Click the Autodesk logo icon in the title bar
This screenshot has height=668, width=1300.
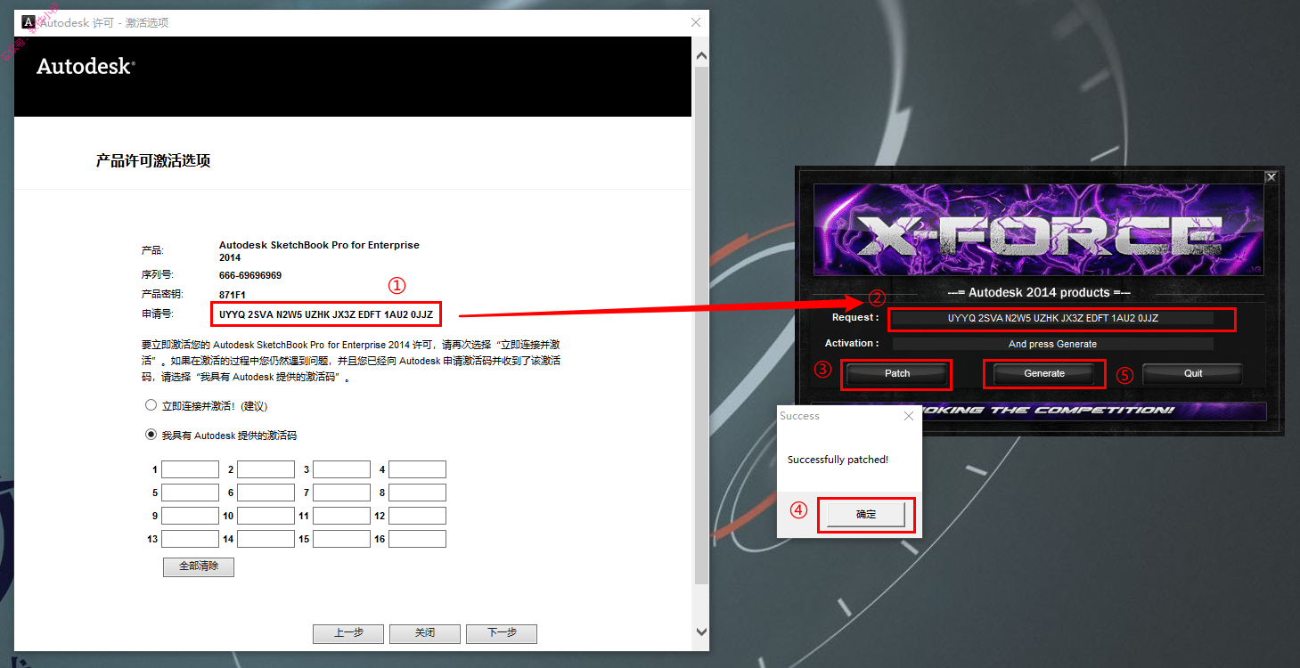pos(29,22)
